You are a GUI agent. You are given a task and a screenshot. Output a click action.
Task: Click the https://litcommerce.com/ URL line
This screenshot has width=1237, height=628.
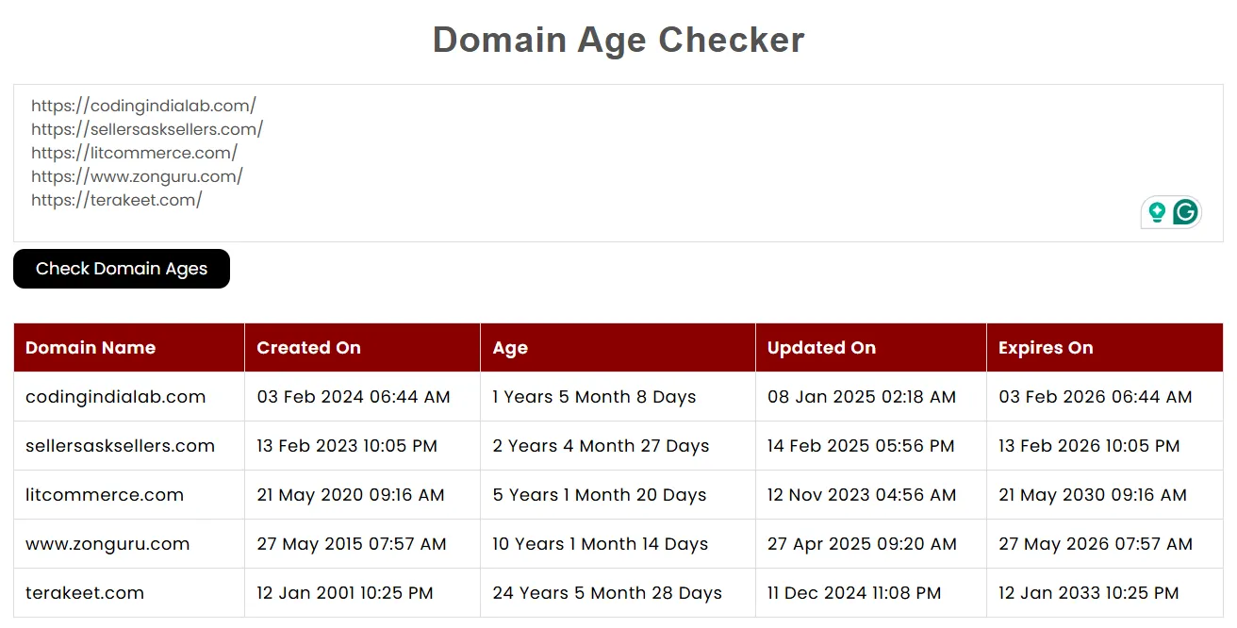(134, 152)
